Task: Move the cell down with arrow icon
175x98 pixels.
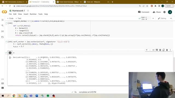Action: click(150, 50)
